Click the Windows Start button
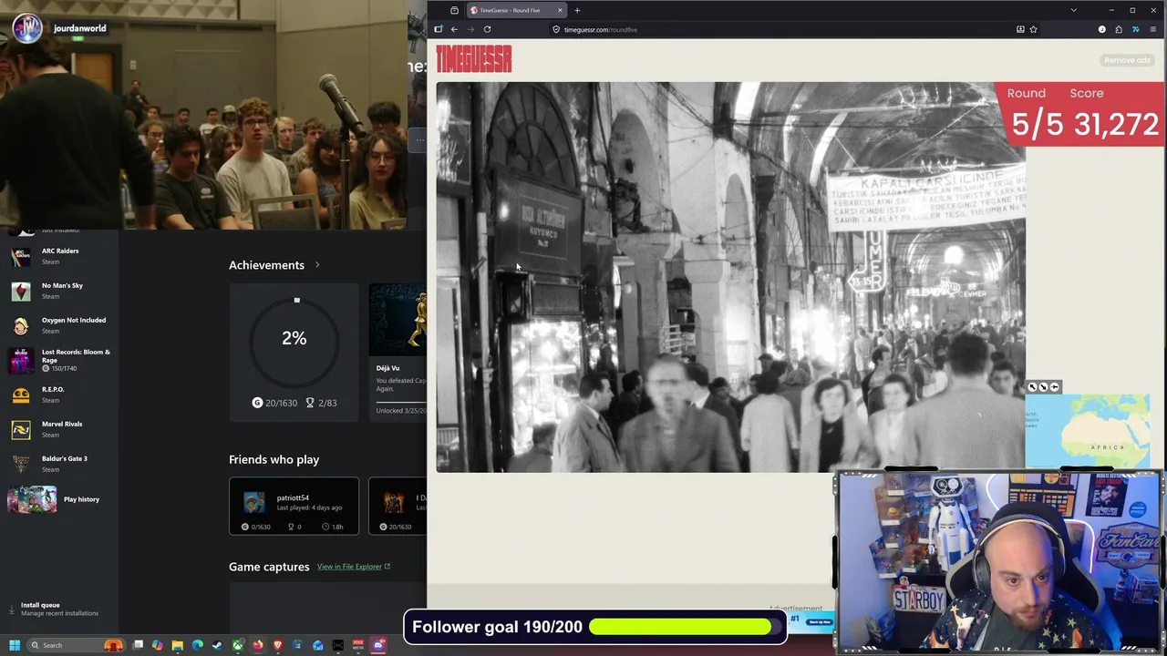 coord(15,645)
